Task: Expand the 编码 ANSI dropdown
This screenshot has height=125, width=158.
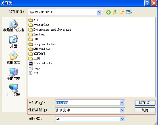Action: [122, 119]
